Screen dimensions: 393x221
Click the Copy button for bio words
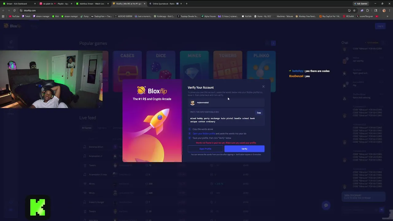point(259,113)
